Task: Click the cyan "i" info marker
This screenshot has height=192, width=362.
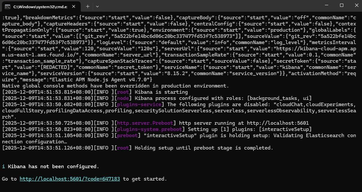Action: (3, 166)
